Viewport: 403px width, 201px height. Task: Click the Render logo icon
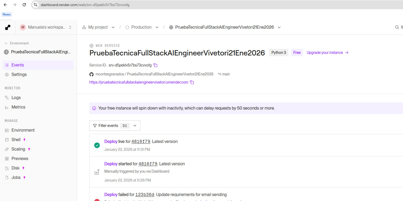click(x=8, y=27)
